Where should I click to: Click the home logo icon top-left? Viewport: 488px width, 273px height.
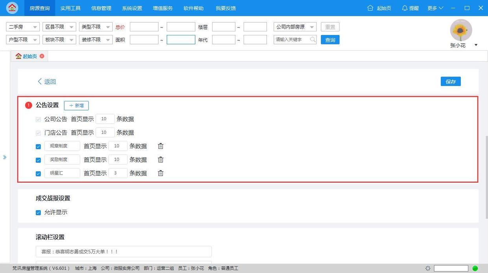coord(11,8)
